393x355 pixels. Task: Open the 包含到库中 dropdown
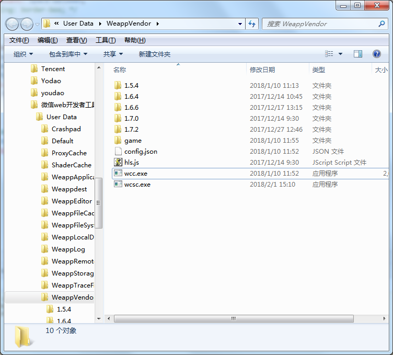pyautogui.click(x=68, y=54)
